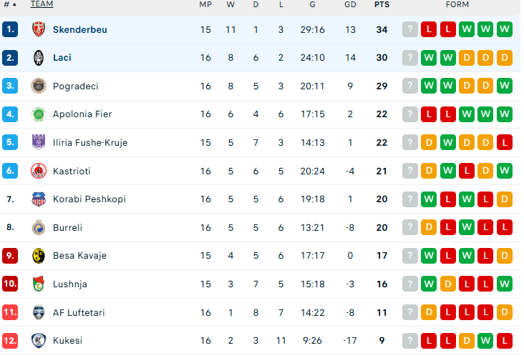Click the Kastrioti red club logo
The image size is (524, 358).
pyautogui.click(x=38, y=171)
